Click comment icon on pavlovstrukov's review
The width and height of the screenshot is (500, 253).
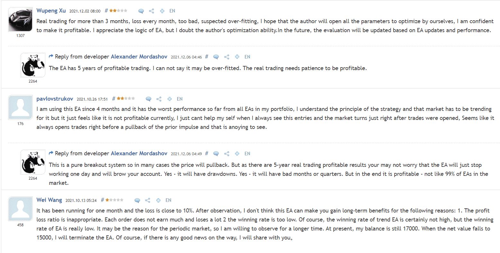(x=148, y=99)
